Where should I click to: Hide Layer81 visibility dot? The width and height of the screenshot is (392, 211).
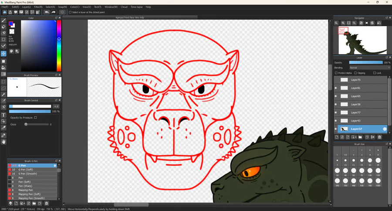pyautogui.click(x=336, y=88)
